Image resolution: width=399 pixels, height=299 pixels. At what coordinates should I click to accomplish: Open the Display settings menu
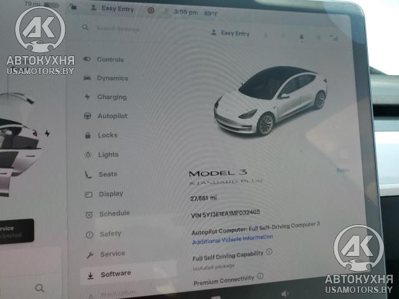click(104, 194)
